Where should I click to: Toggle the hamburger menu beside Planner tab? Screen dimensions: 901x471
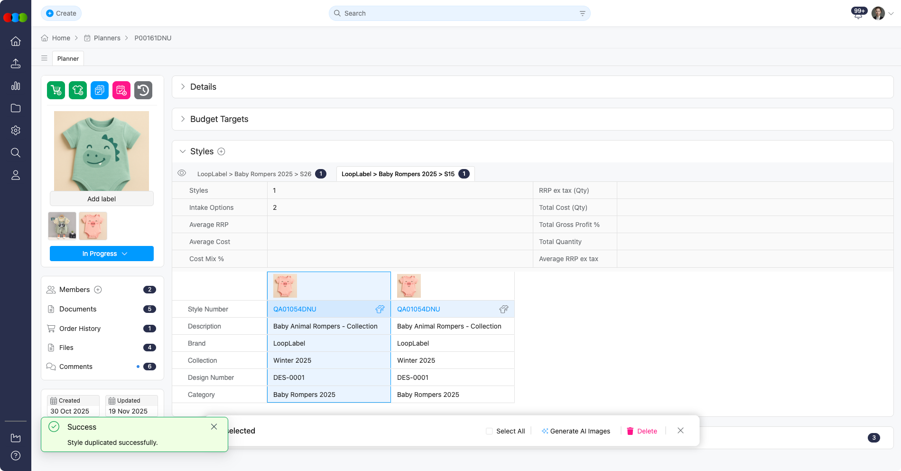(x=44, y=58)
